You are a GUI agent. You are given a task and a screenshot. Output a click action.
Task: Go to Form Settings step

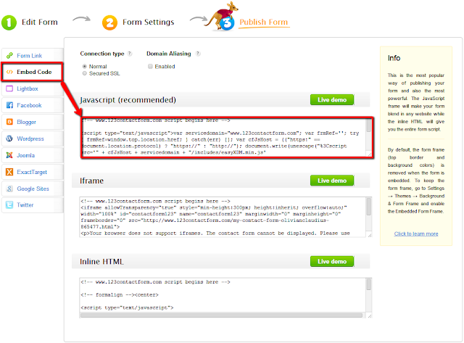pos(148,22)
